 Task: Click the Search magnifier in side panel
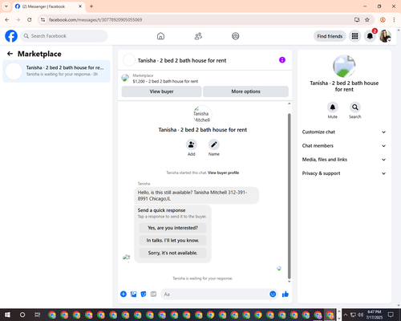point(354,108)
